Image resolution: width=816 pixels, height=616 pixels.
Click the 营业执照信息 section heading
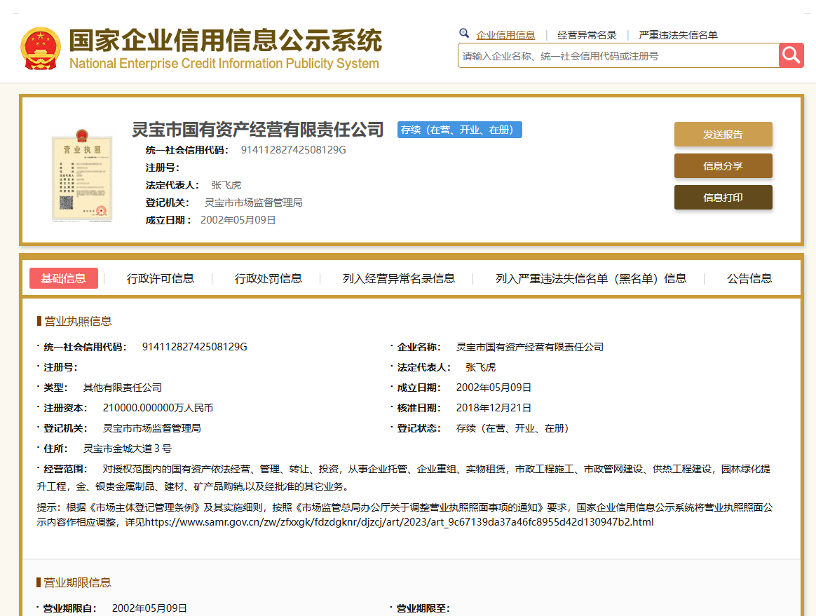(78, 321)
